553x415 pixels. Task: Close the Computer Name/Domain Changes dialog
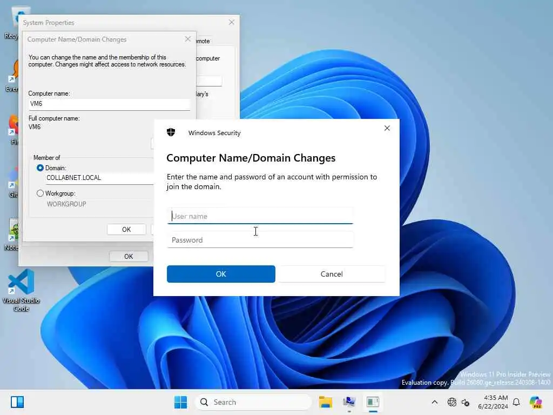coord(187,39)
